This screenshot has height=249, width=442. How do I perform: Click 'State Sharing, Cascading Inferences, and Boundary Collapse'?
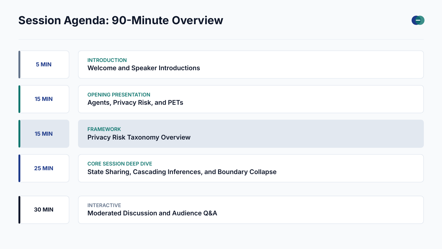(x=182, y=172)
